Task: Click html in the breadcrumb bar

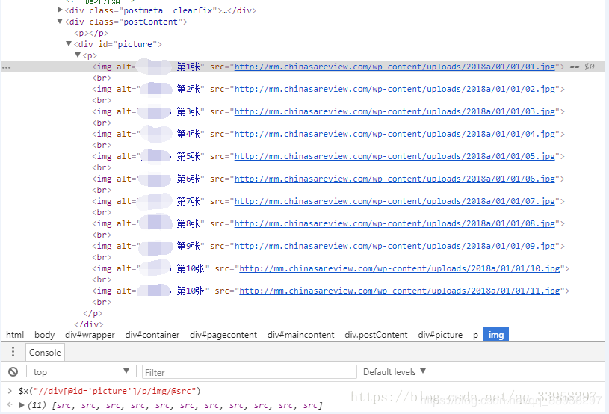Action: (x=15, y=334)
